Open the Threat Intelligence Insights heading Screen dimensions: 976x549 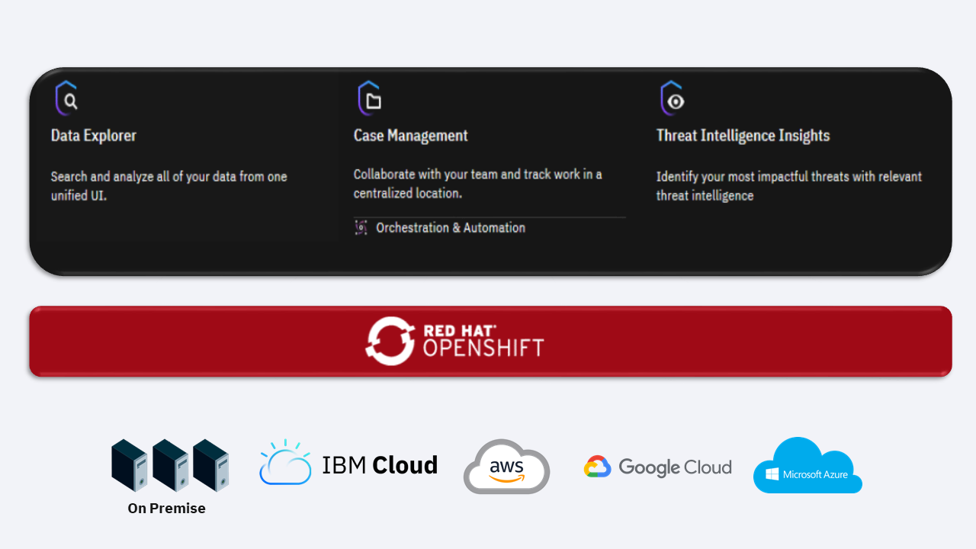point(743,135)
